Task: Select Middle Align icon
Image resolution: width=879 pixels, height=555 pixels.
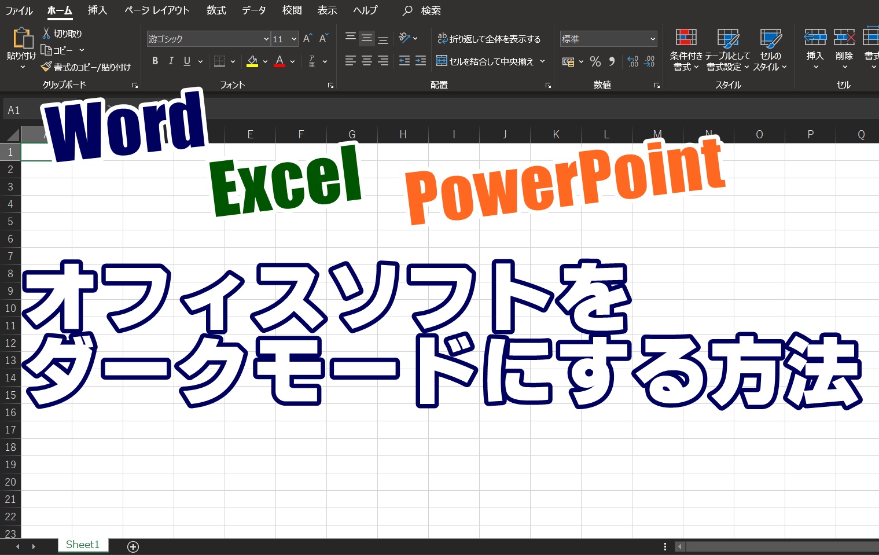Action: coord(367,38)
